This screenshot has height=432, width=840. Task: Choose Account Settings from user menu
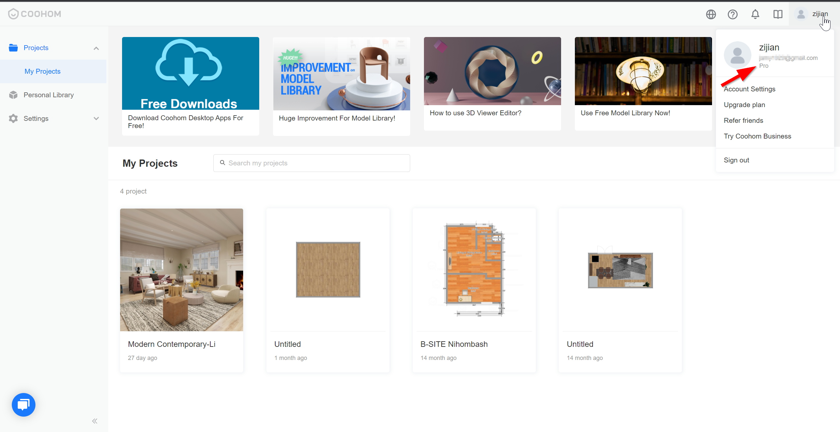click(749, 89)
